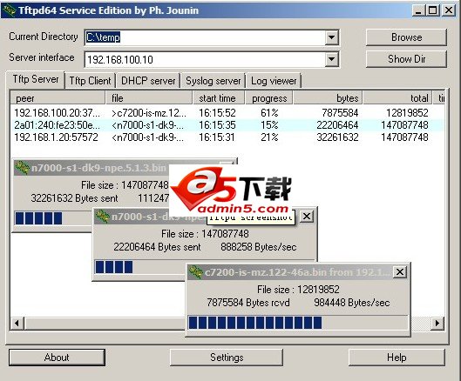Sort by the progress column header
The height and width of the screenshot is (381, 461).
268,98
